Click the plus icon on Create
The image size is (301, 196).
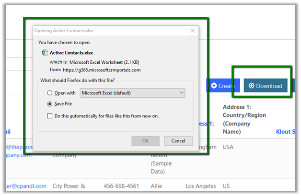coord(214,86)
